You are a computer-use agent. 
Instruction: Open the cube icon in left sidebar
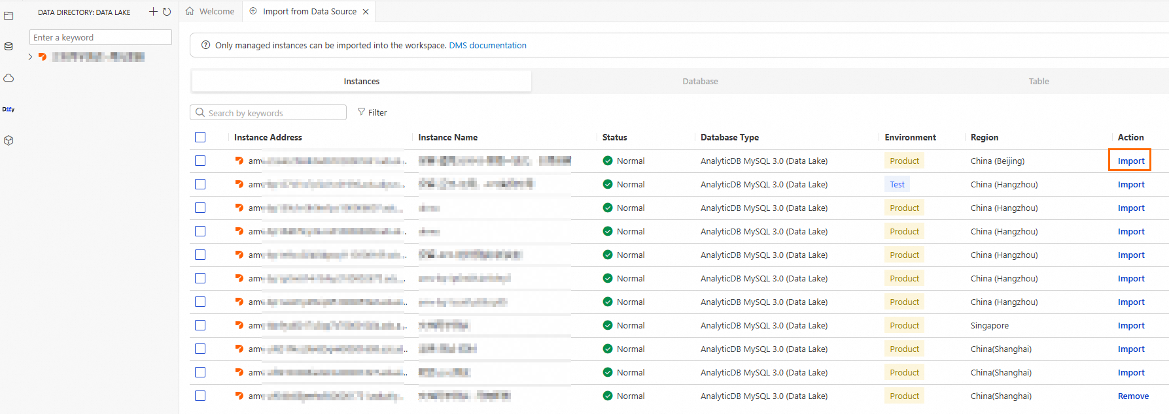tap(9, 140)
